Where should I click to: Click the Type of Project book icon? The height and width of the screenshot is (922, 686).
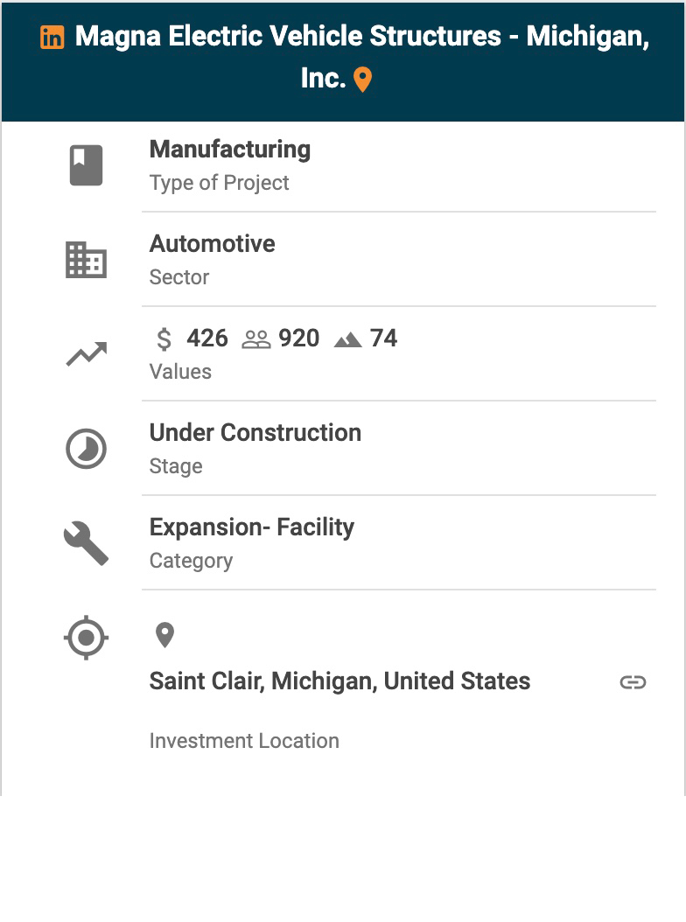tap(86, 165)
